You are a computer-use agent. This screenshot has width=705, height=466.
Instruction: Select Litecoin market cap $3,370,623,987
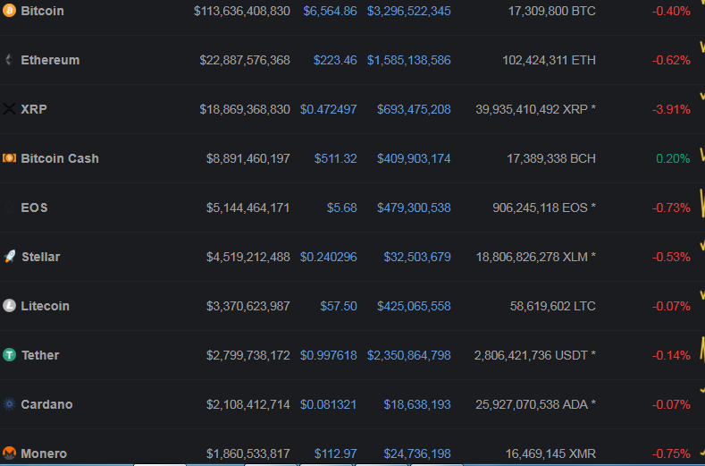click(248, 306)
